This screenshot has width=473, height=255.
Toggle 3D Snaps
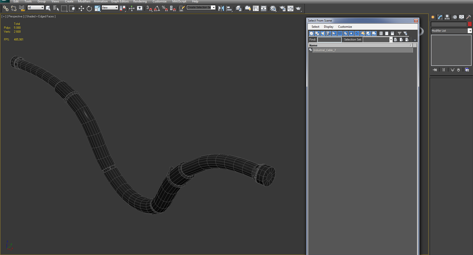[149, 8]
